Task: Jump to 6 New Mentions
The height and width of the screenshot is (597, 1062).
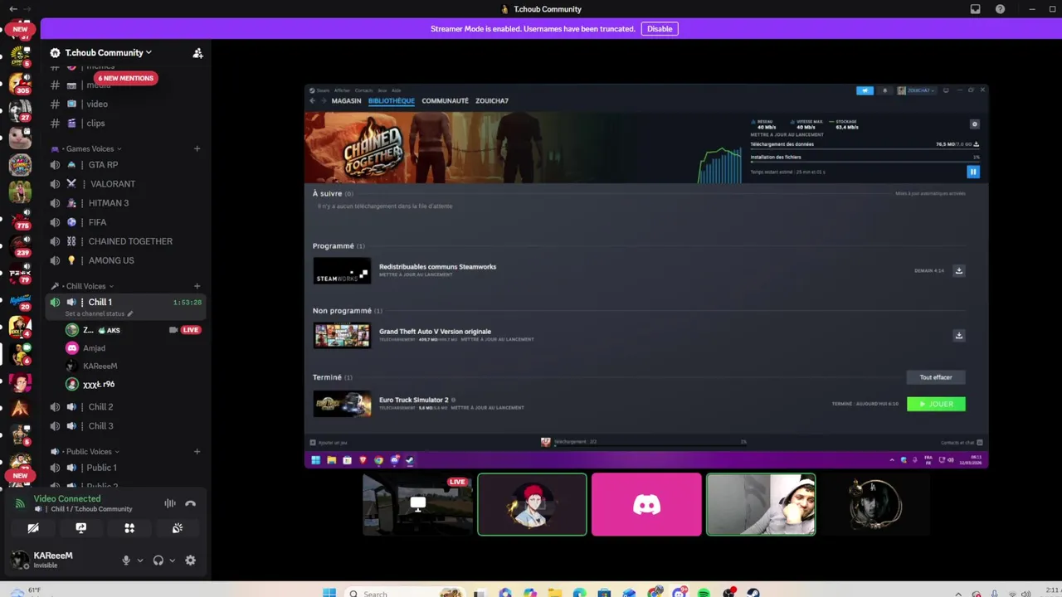Action: coord(125,78)
